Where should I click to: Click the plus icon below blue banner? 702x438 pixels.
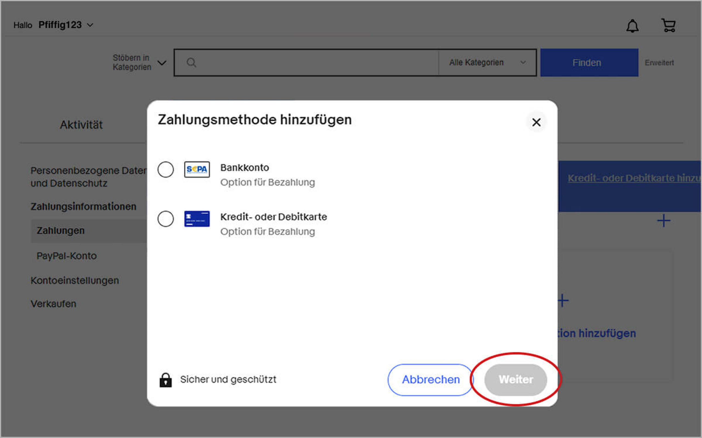(x=663, y=221)
